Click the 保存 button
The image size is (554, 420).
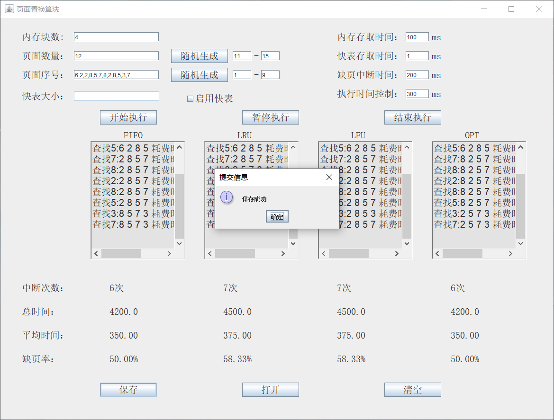pos(128,390)
